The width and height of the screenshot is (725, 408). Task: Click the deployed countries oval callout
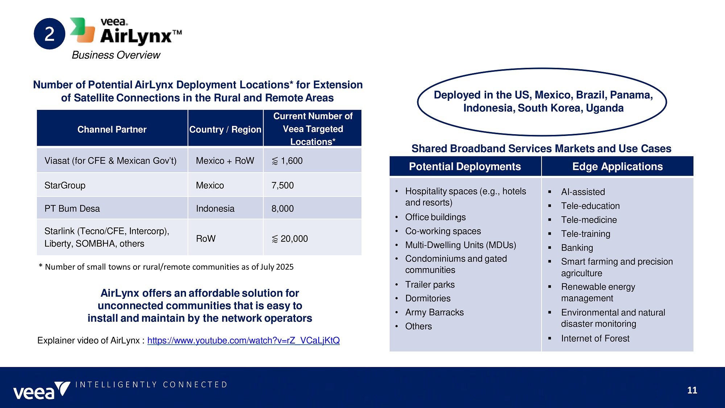click(543, 102)
